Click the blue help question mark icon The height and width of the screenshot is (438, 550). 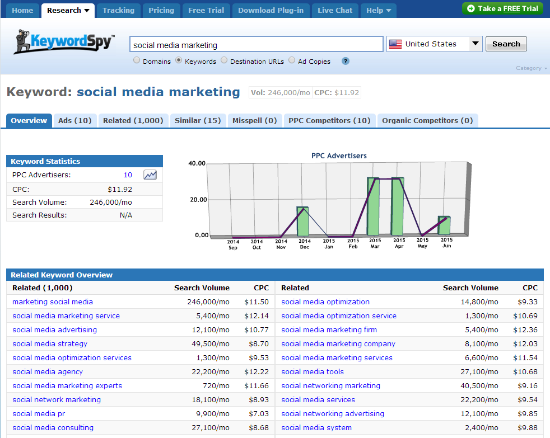tap(346, 62)
